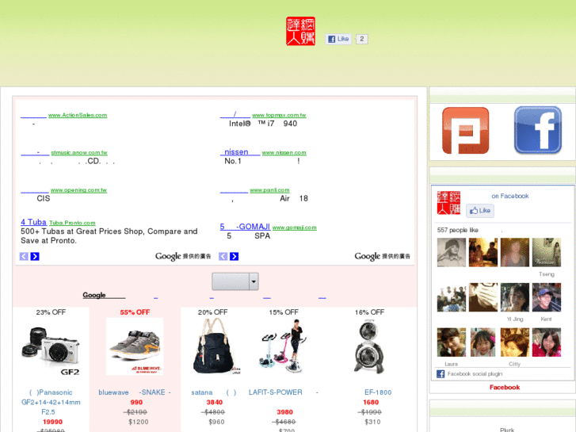Open the bluewave -SNAKE- product link

[x=135, y=392]
